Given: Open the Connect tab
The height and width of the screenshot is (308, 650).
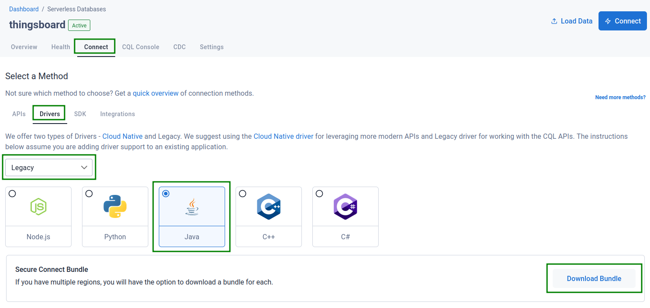Looking at the screenshot, I should click(x=96, y=47).
